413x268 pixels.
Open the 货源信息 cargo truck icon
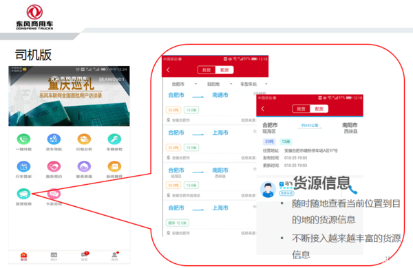23,194
